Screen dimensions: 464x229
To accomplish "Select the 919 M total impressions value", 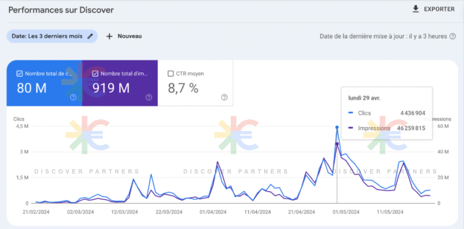I will pyautogui.click(x=111, y=88).
